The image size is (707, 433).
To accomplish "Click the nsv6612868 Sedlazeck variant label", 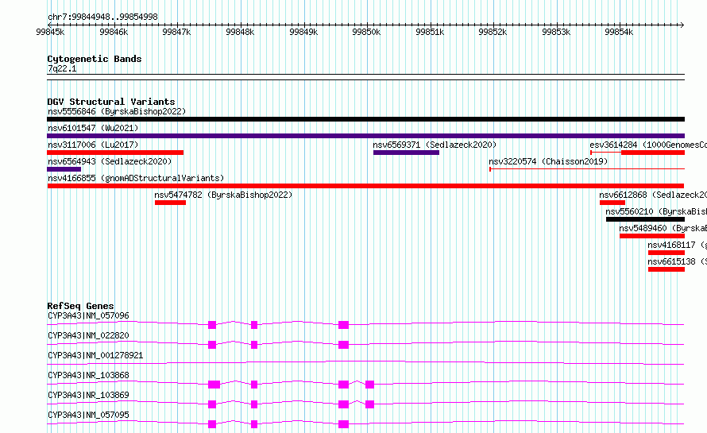I will 653,195.
